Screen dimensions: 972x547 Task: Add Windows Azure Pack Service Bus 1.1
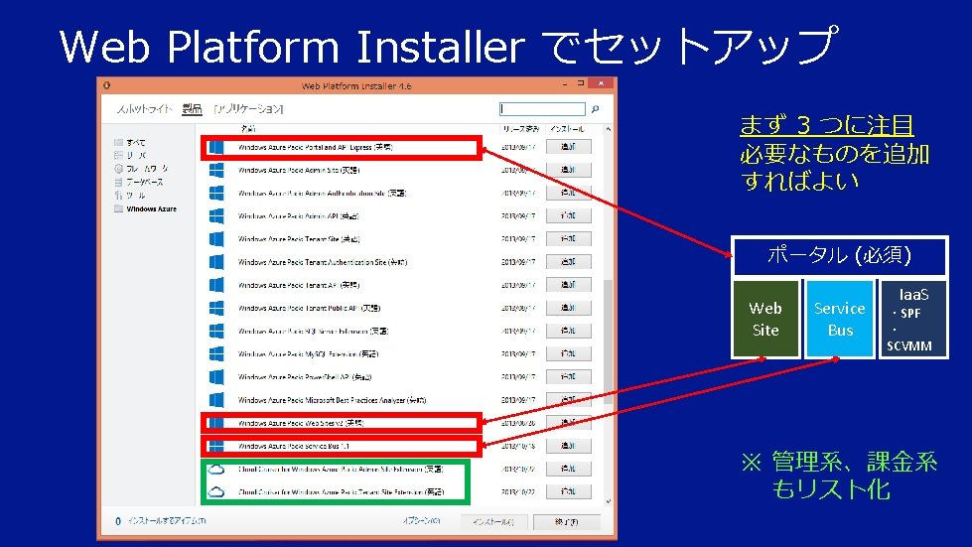569,446
